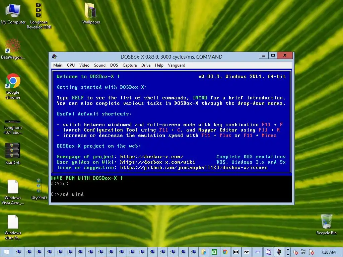Open the Wallpaper folder on desktop
The width and height of the screenshot is (343, 257).
(x=91, y=13)
